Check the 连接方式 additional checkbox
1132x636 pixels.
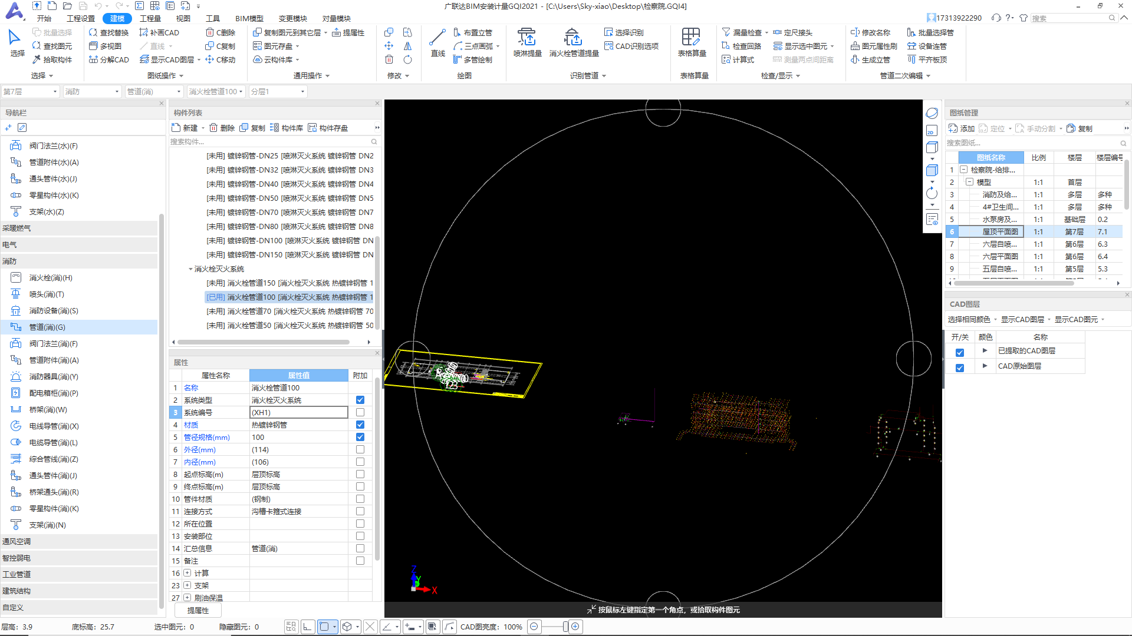click(360, 511)
